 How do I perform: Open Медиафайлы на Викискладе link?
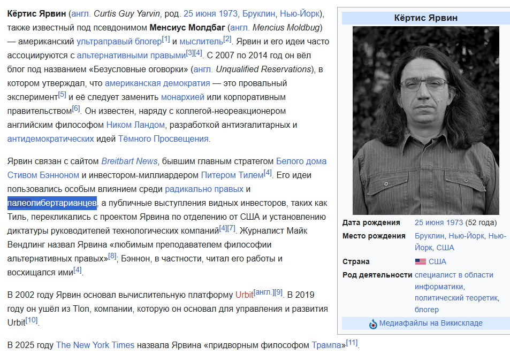click(431, 323)
